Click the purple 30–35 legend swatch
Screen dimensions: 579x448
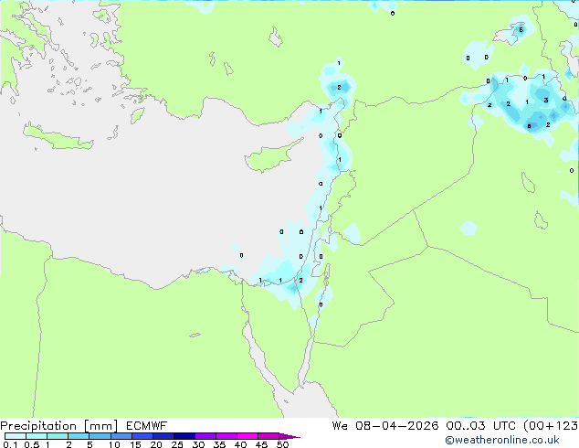[205, 436]
